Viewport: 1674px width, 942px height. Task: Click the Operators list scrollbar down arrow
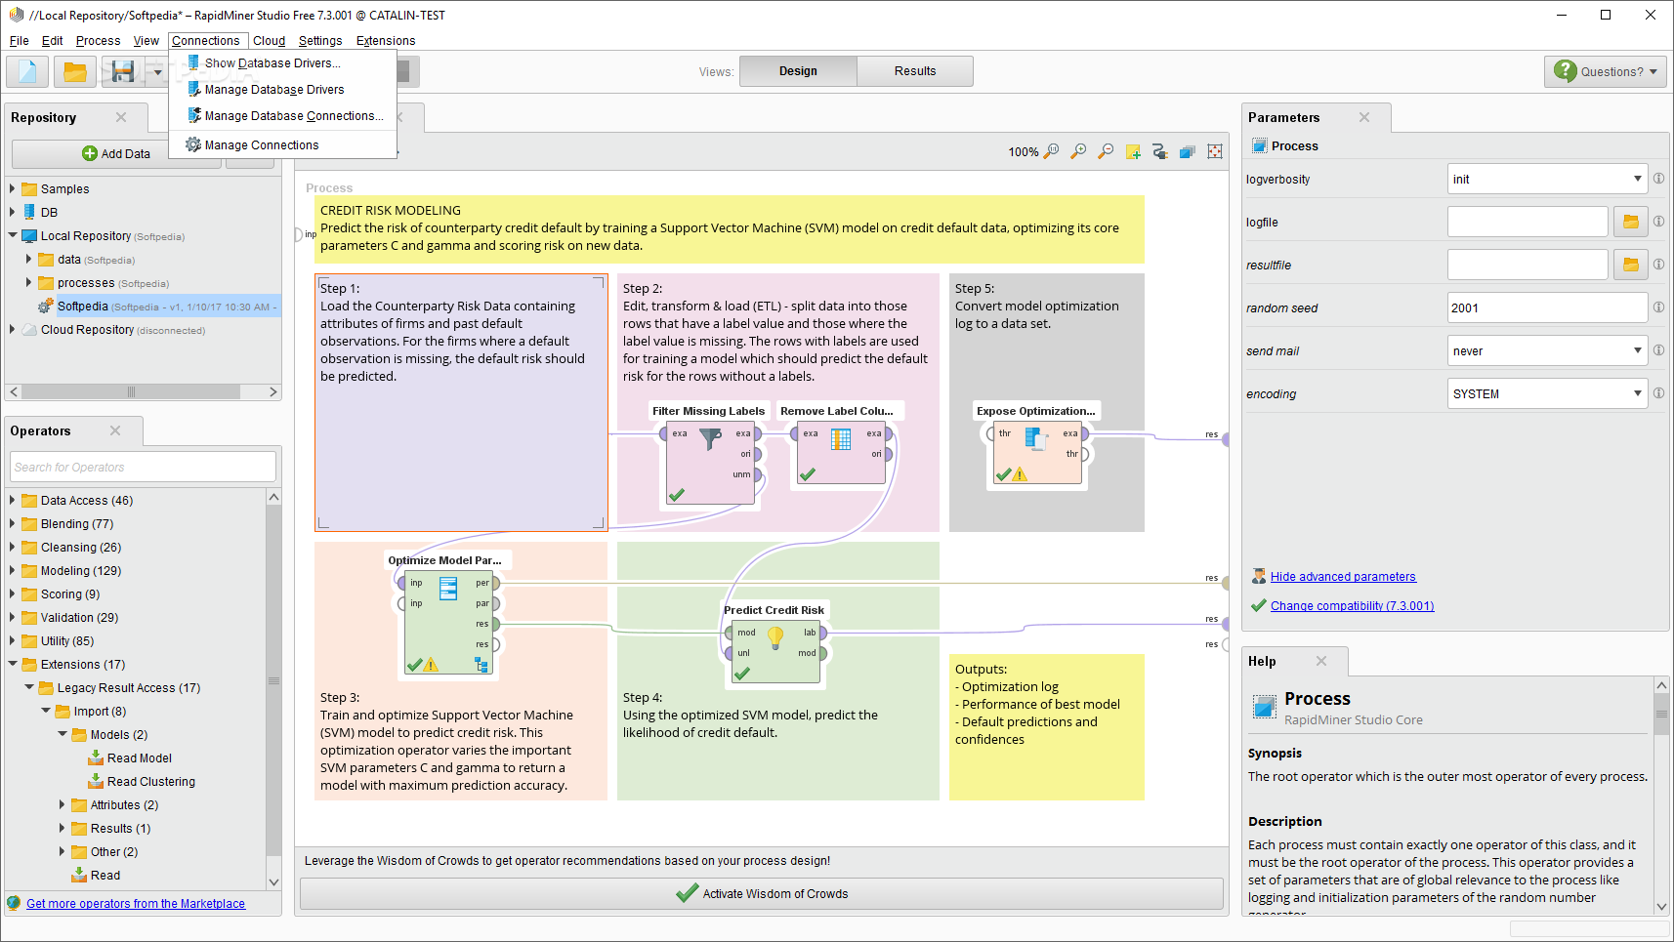click(273, 881)
